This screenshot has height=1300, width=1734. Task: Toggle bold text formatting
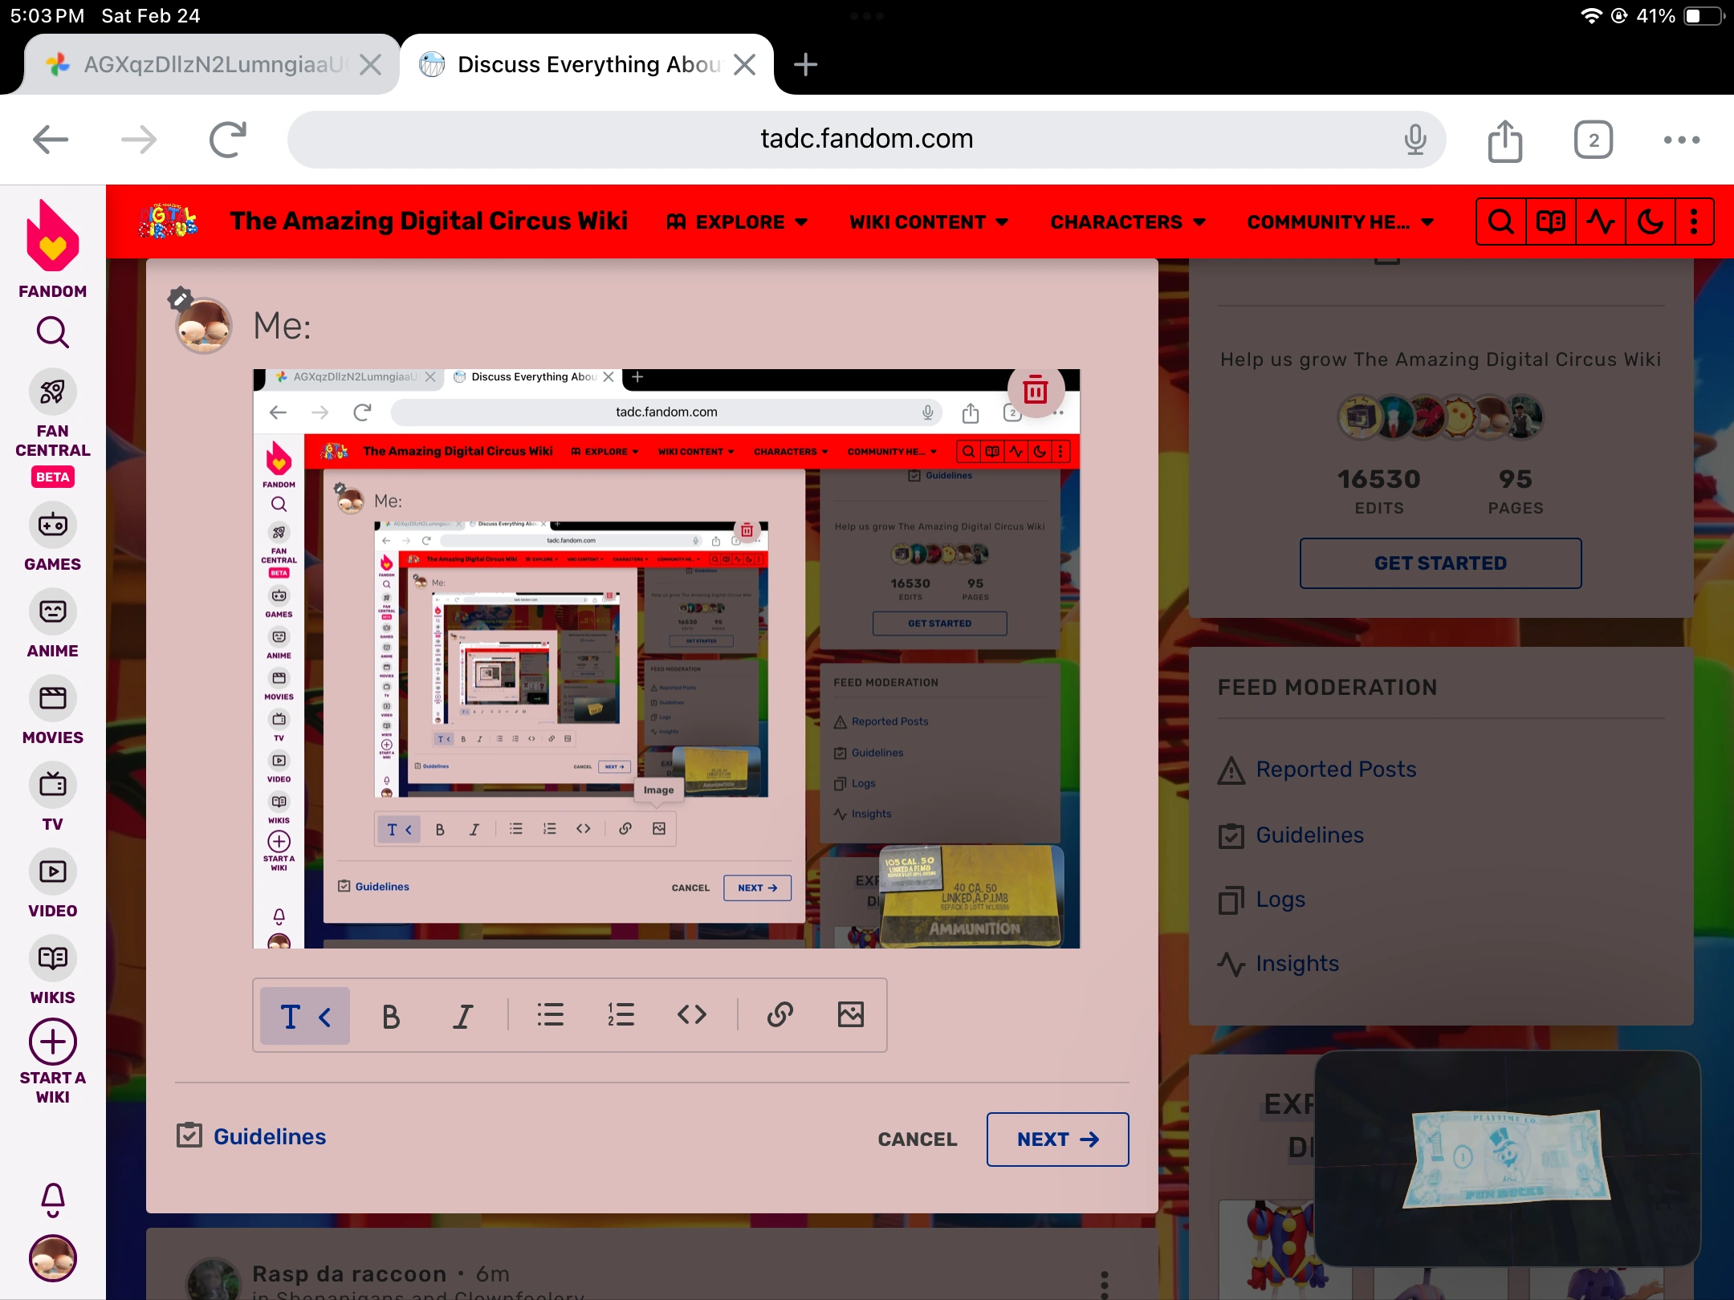click(x=391, y=1017)
